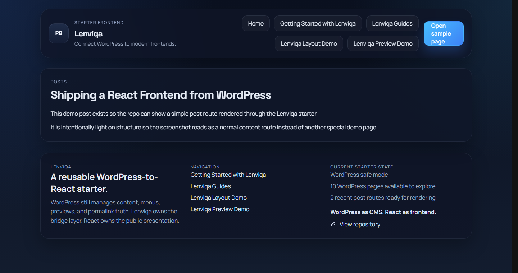Click the footer heading "A reusable WordPress-to-React starter."
The height and width of the screenshot is (273, 518).
104,183
